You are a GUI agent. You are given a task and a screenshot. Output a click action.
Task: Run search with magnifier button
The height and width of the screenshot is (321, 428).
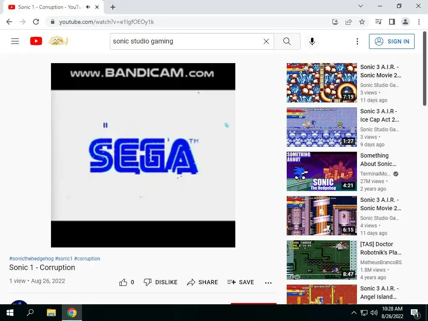tap(287, 41)
